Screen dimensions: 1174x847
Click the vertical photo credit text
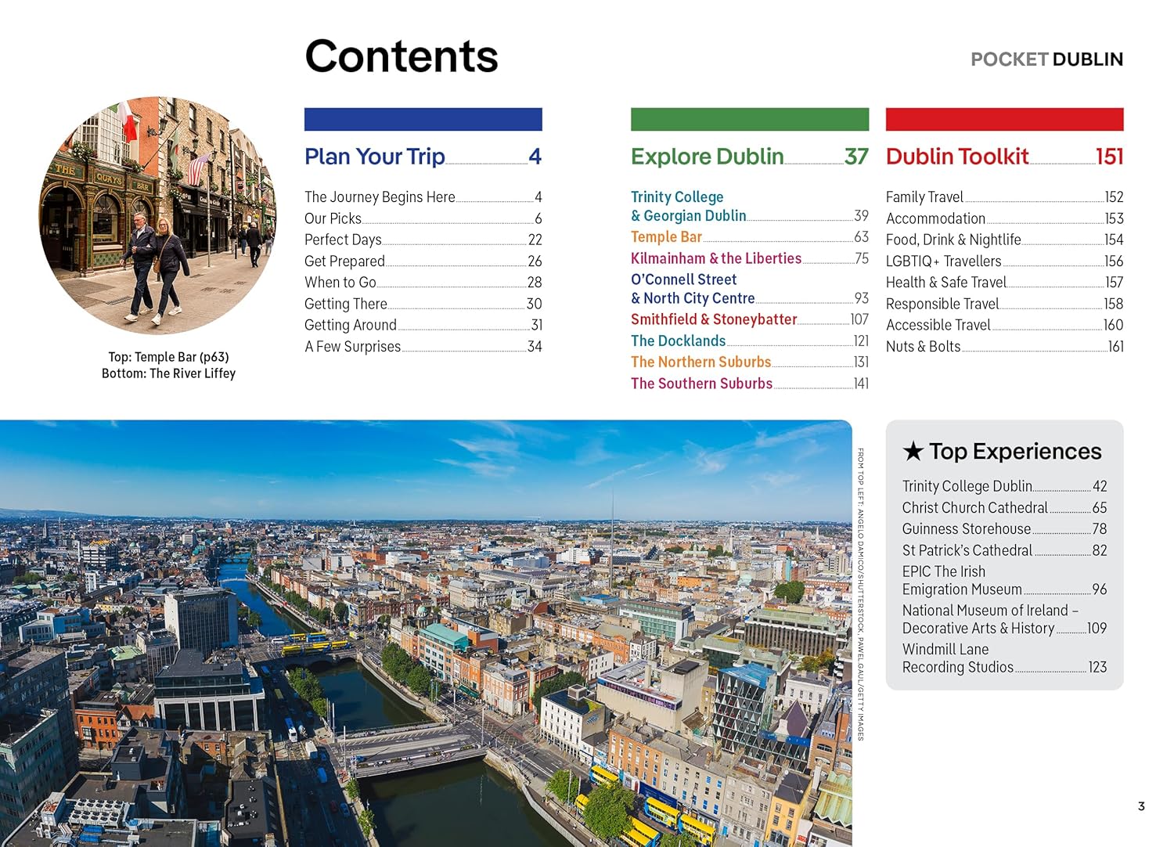pyautogui.click(x=860, y=594)
